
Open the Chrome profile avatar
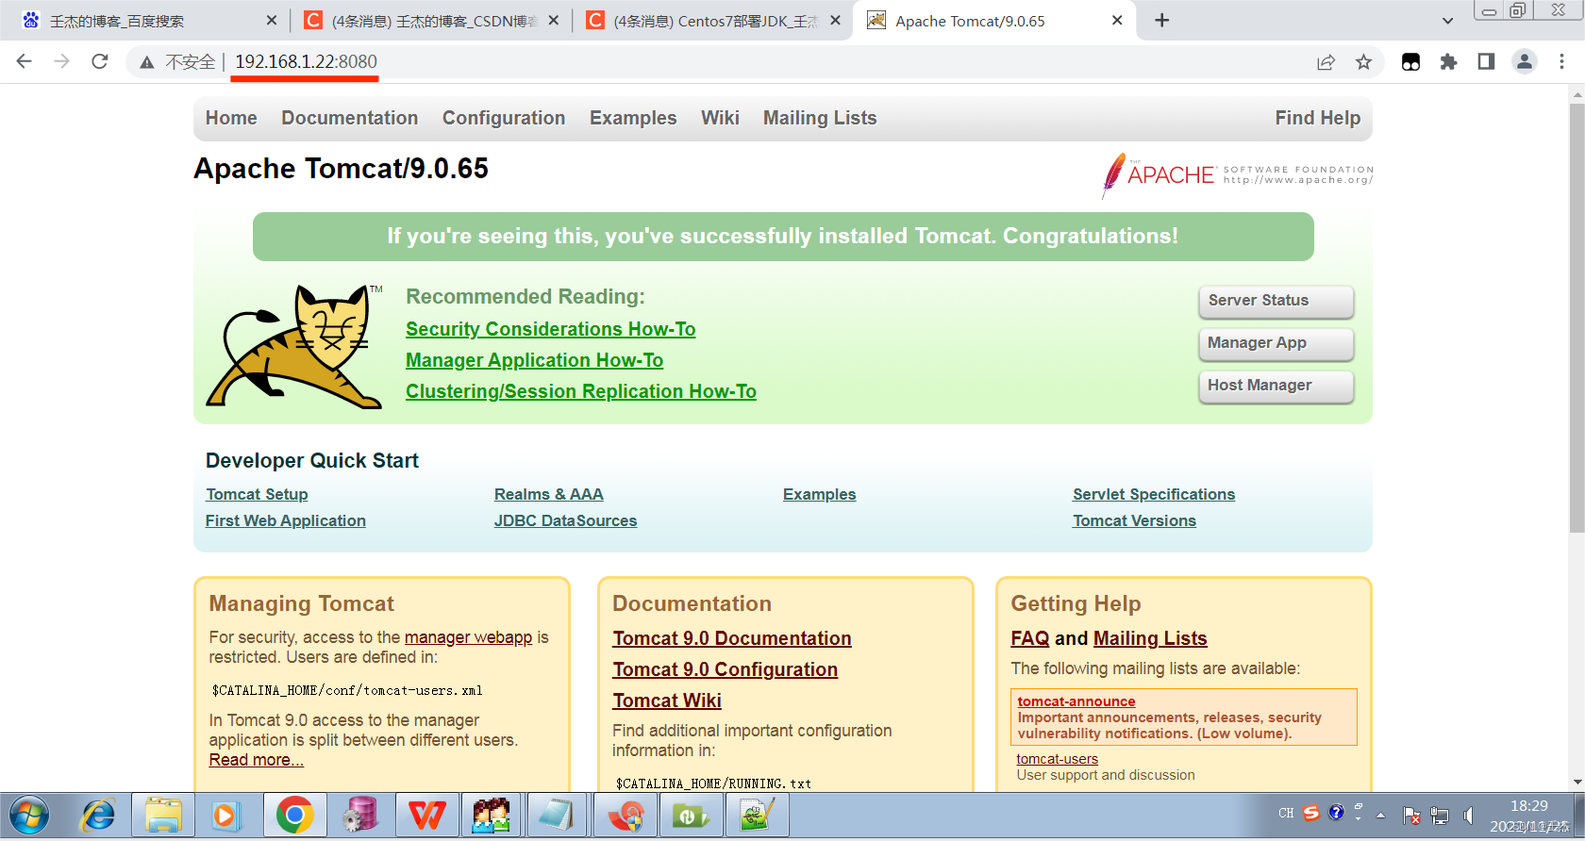(1525, 61)
